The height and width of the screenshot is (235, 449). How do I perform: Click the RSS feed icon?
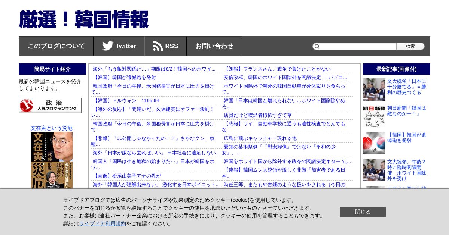[158, 46]
